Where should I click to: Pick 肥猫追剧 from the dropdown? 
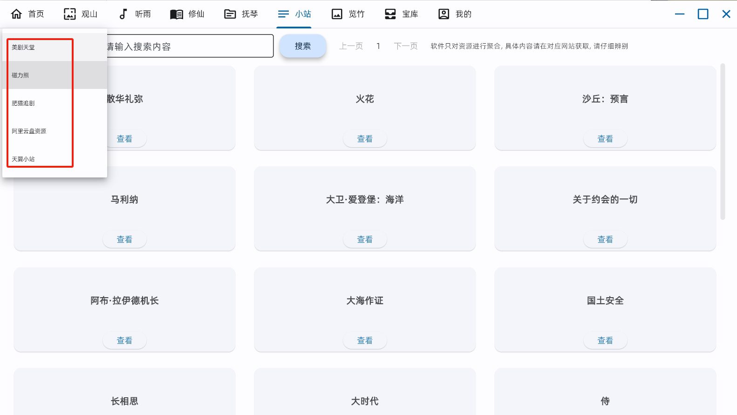pyautogui.click(x=55, y=103)
